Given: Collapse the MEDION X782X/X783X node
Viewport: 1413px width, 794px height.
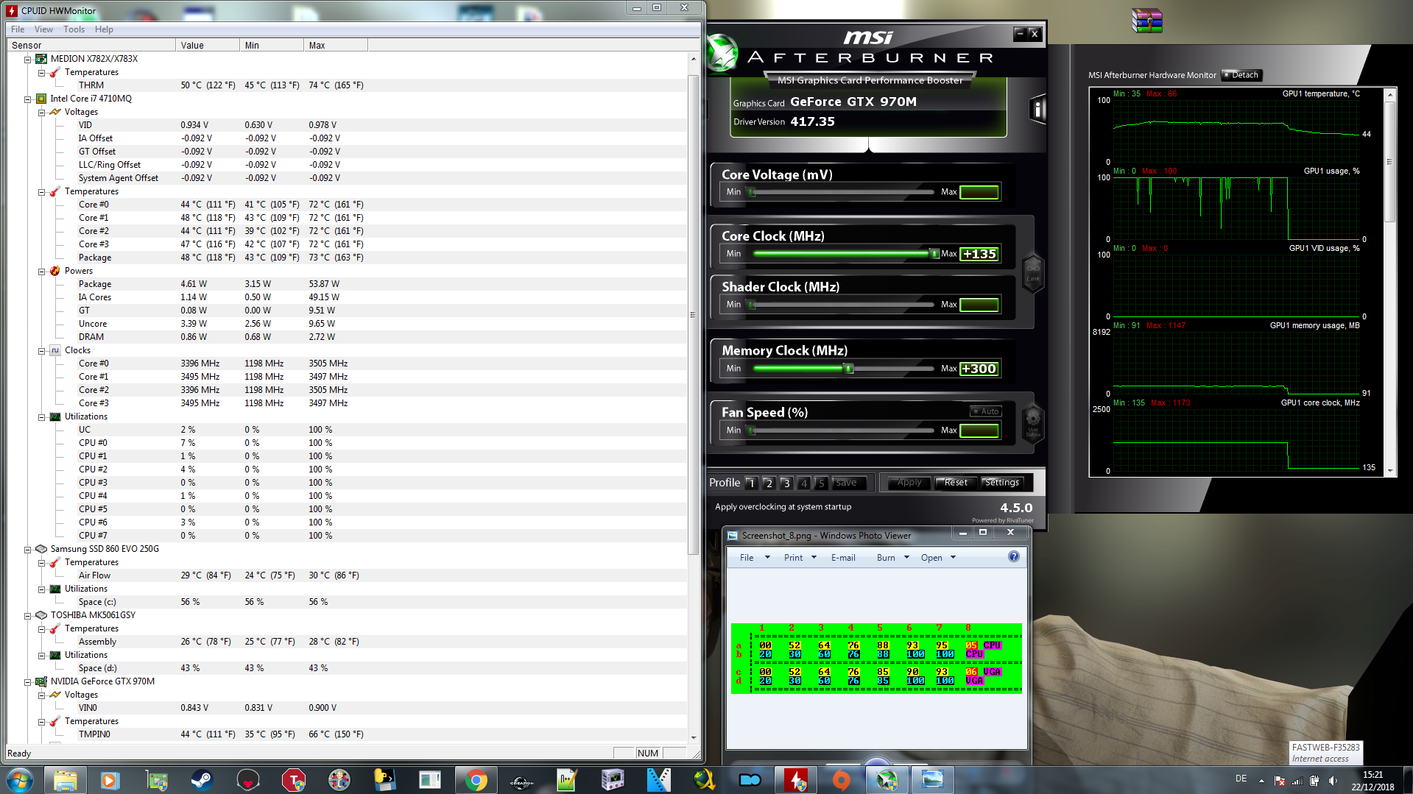Looking at the screenshot, I should 28,59.
